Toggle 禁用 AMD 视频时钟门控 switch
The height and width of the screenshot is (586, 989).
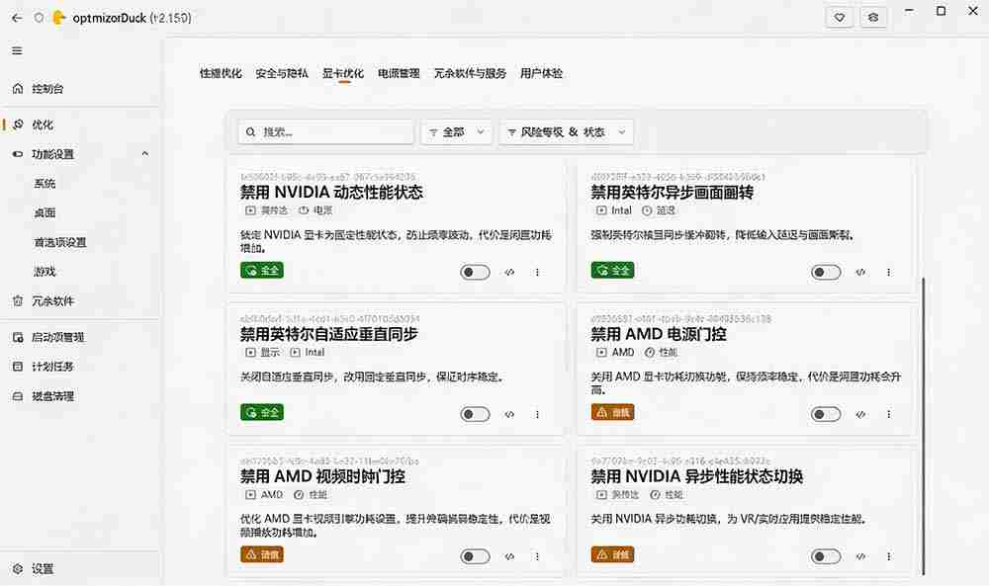[x=475, y=556]
